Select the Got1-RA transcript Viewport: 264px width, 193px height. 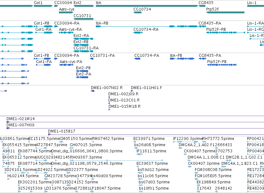44,33
